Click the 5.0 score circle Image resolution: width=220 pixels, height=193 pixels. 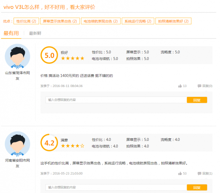tap(49, 55)
